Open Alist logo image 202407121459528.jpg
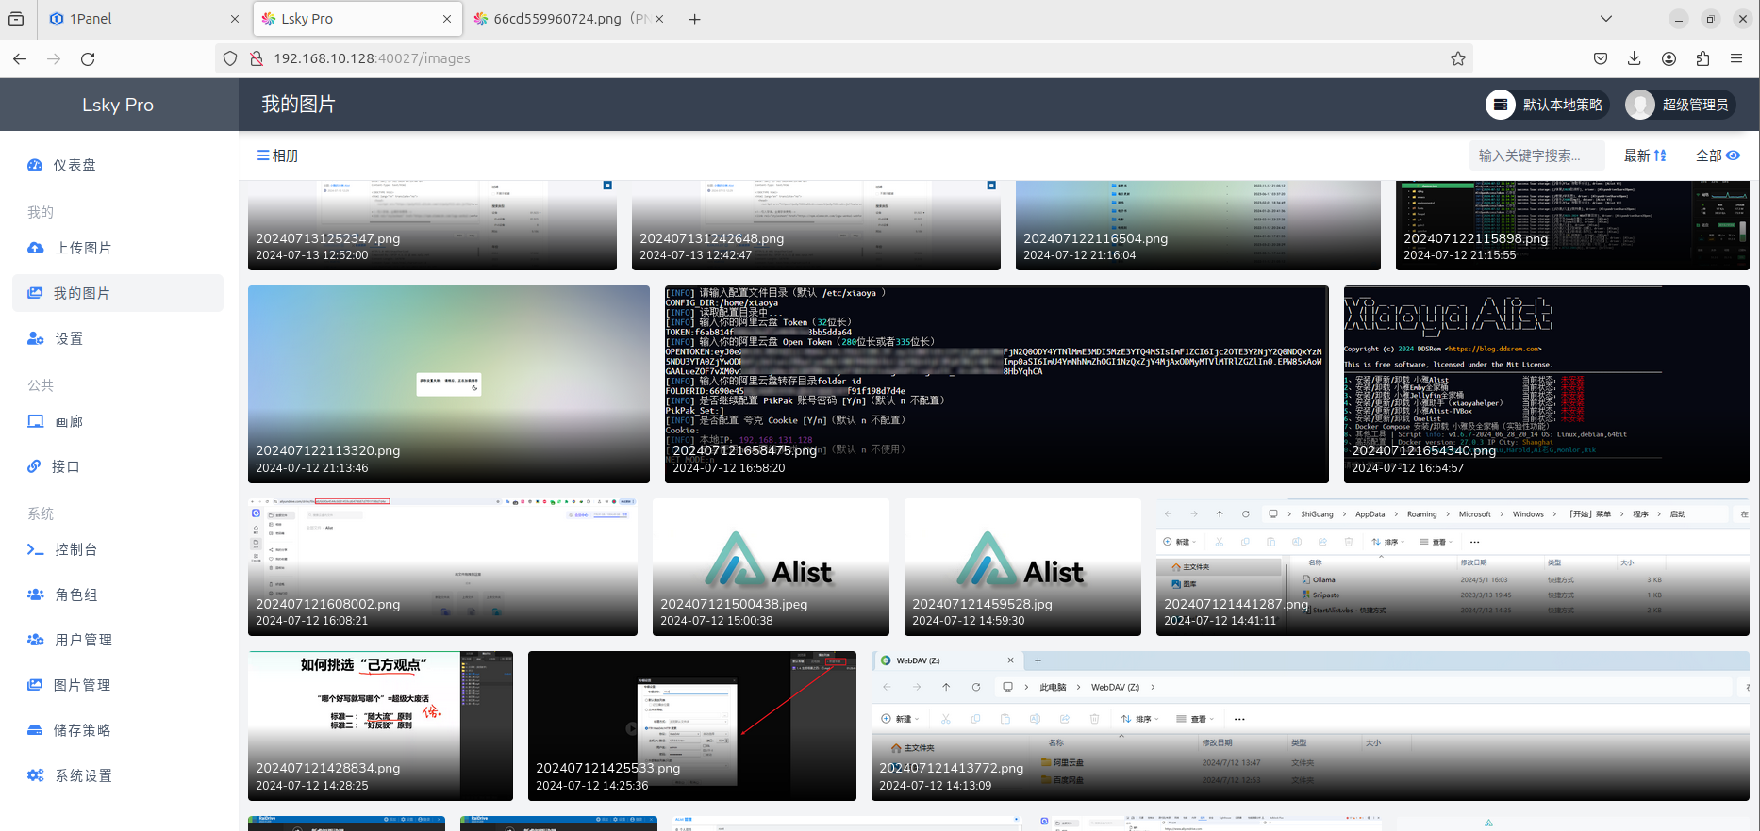The image size is (1760, 831). (1022, 567)
